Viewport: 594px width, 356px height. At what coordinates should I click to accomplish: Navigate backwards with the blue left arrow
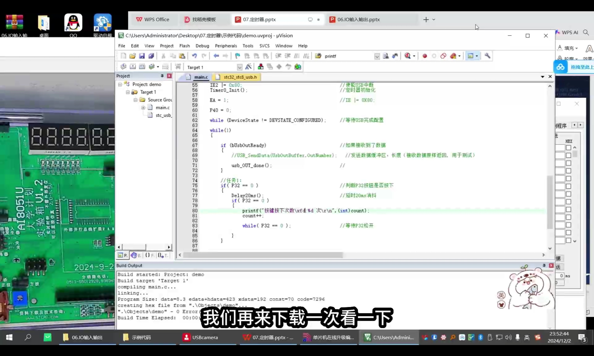coord(216,56)
